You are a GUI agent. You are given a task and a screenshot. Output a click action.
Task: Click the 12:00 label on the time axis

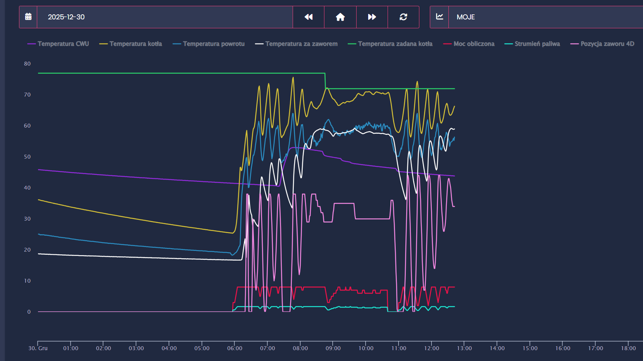point(431,348)
